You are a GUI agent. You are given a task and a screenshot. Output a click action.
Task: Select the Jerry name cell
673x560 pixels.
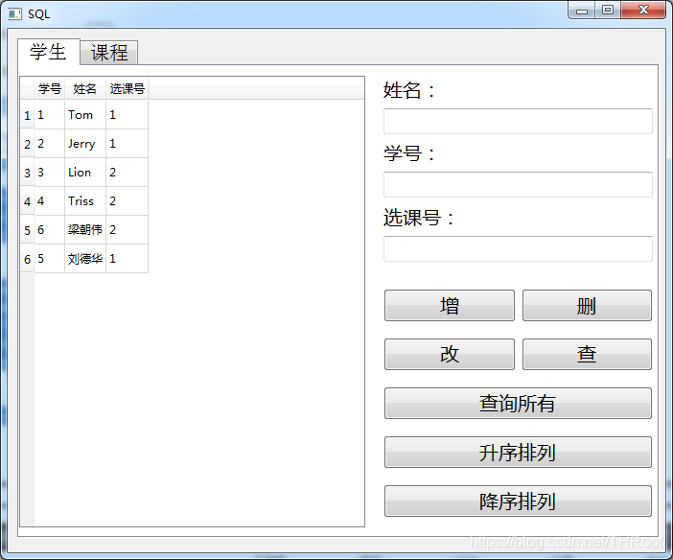click(85, 144)
